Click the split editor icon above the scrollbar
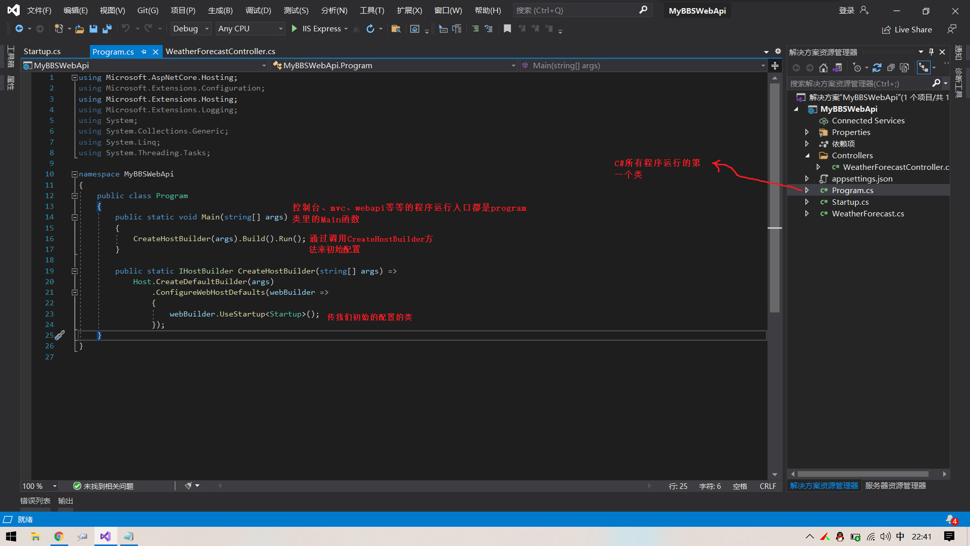970x546 pixels. pos(775,66)
